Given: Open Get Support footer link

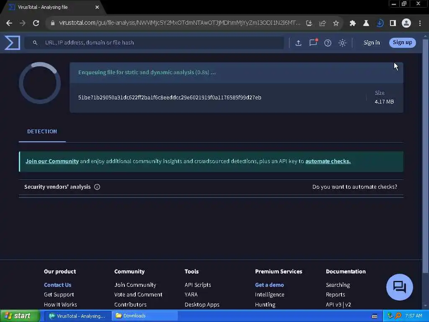Looking at the screenshot, I should coord(59,295).
